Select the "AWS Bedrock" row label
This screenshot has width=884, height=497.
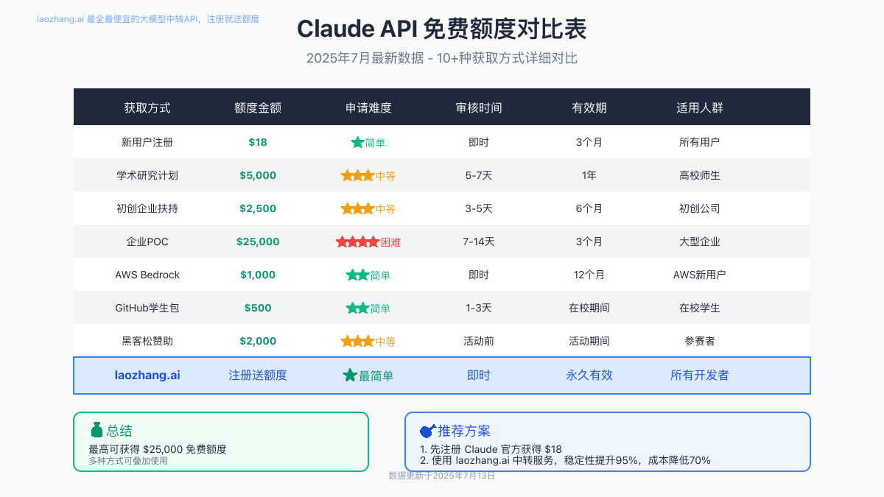coord(147,275)
